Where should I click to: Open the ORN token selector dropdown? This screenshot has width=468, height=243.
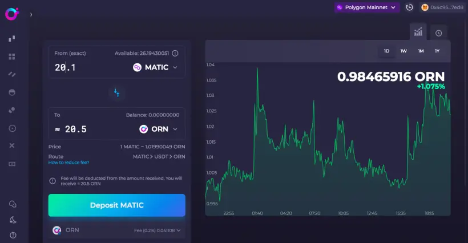pos(159,129)
